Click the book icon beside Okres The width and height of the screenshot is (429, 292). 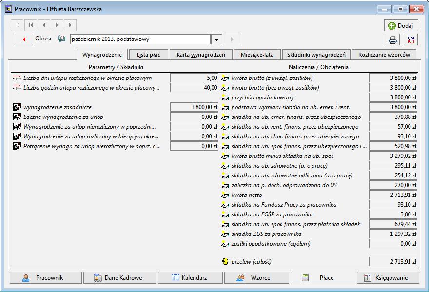tap(61, 39)
